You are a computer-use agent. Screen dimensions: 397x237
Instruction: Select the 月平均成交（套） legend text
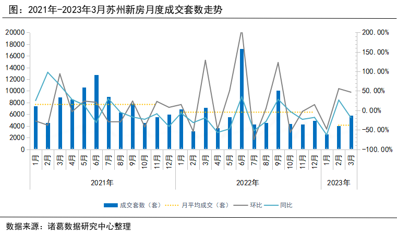point(206,205)
